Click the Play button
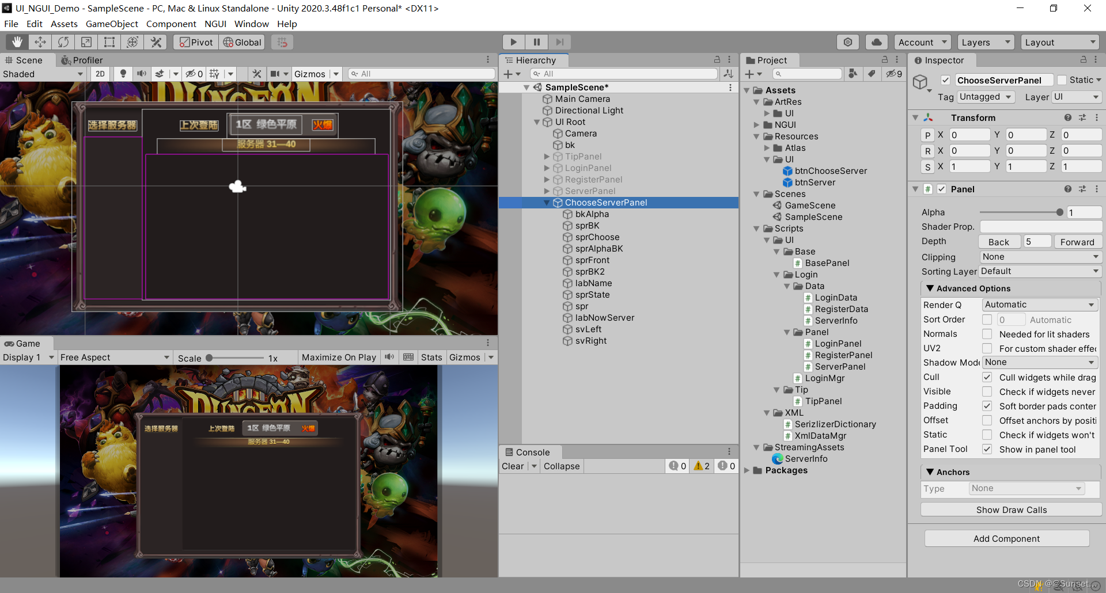Screen dimensions: 1106x593 [x=513, y=42]
